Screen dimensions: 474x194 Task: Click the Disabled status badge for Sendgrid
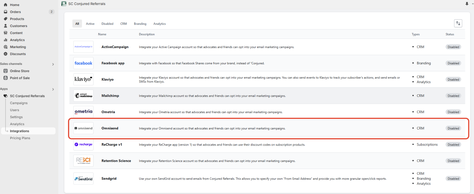[x=453, y=179]
